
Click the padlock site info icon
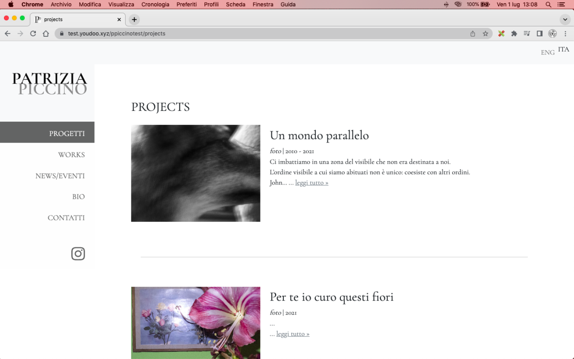pos(61,34)
